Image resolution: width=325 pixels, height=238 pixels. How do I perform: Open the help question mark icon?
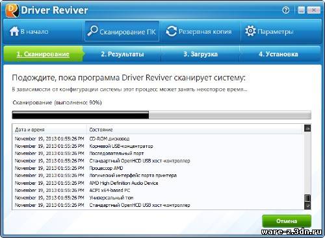[286, 10]
